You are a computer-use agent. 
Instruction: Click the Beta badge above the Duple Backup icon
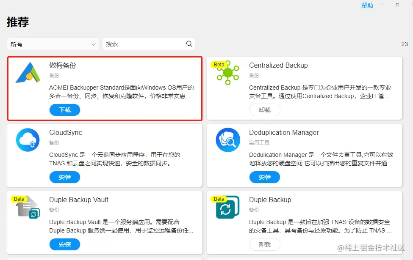(x=219, y=199)
